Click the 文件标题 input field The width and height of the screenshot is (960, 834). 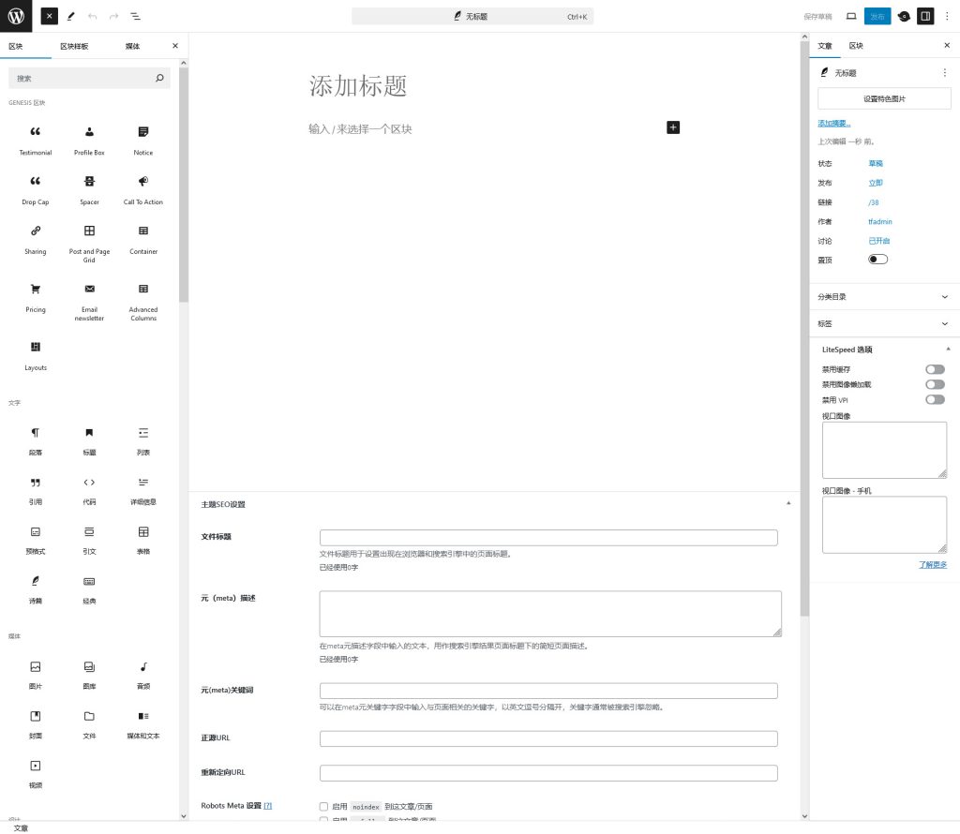coord(548,538)
